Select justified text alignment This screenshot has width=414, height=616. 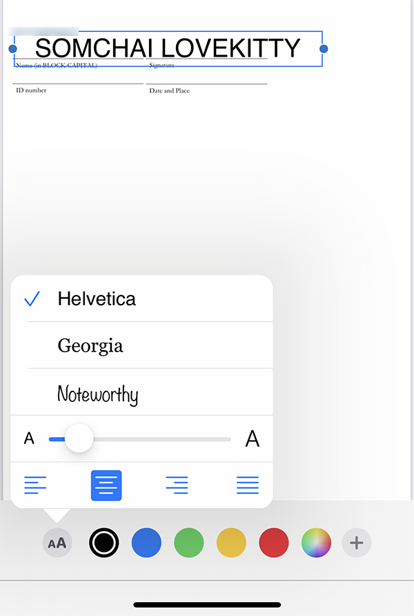(248, 485)
